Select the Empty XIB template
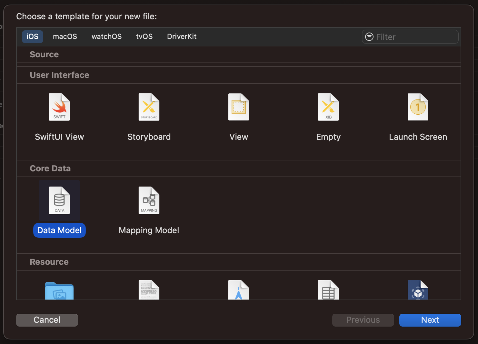This screenshot has height=344, width=478. click(328, 107)
